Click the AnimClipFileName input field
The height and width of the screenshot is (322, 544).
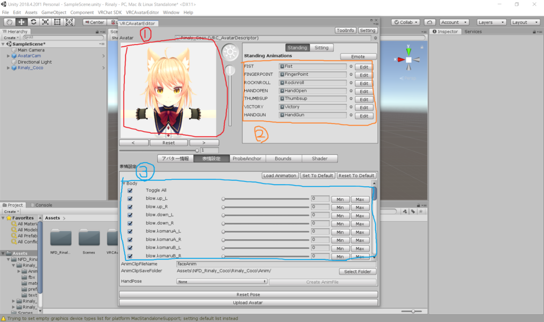tap(276, 264)
